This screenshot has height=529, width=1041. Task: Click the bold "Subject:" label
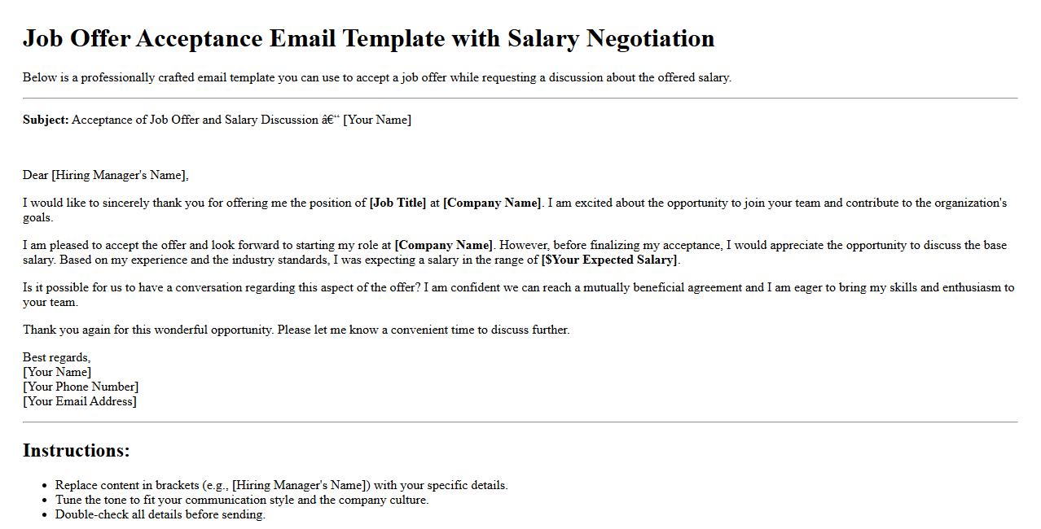tap(46, 120)
